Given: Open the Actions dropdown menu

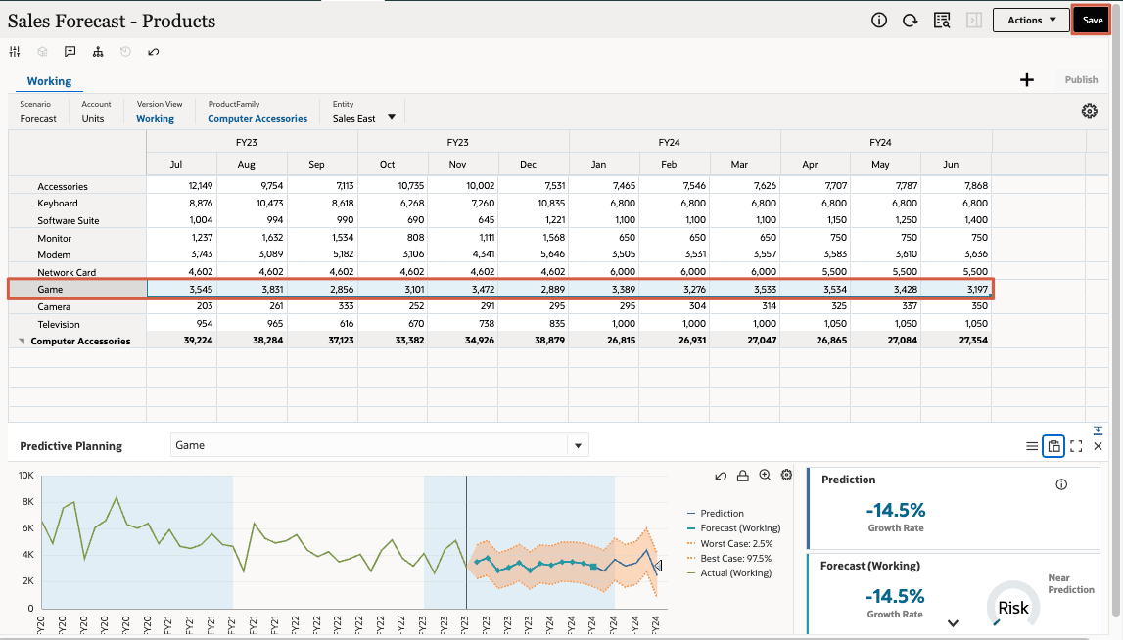Looking at the screenshot, I should [x=1031, y=21].
